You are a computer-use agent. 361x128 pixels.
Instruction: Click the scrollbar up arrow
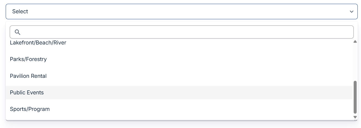[355, 42]
